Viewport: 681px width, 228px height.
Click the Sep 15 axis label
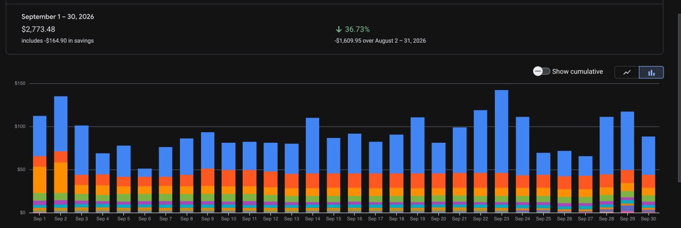(x=334, y=219)
